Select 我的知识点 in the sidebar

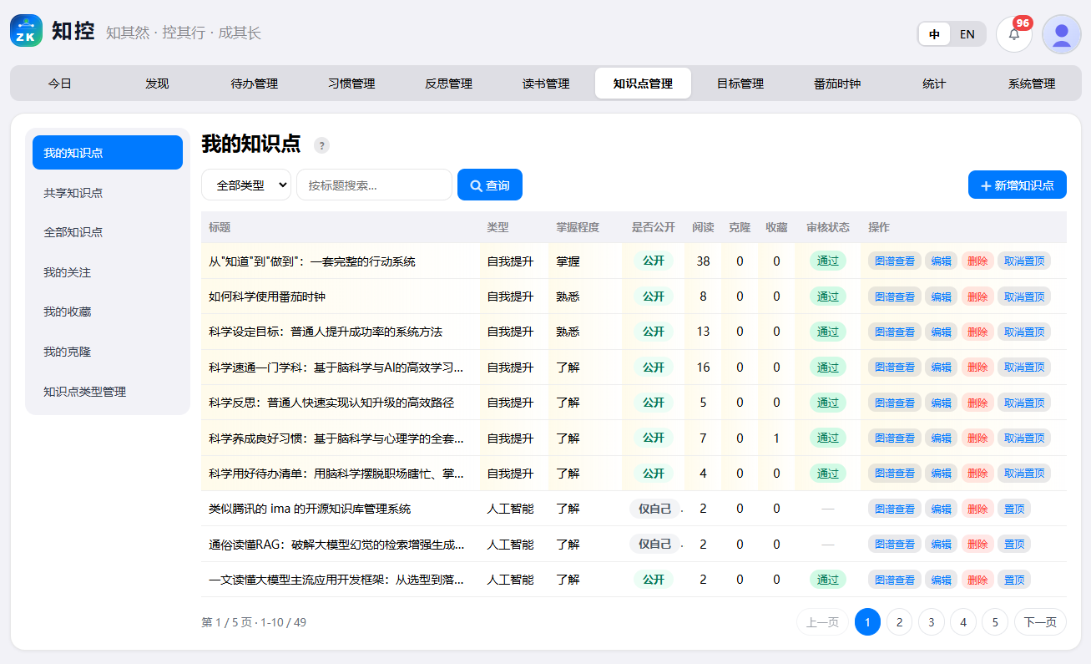point(108,153)
